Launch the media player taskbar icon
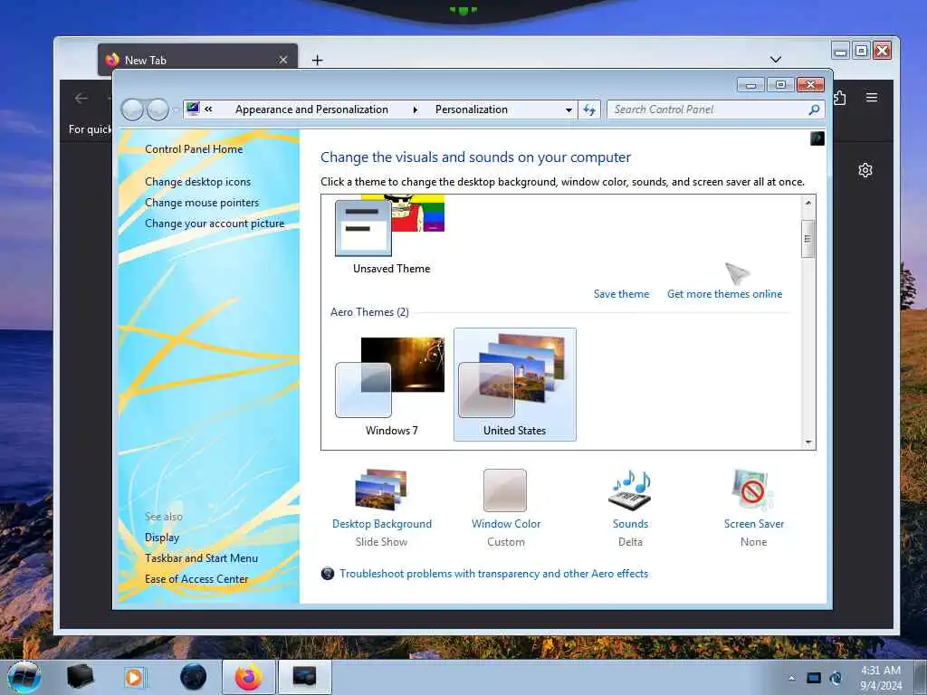Image resolution: width=927 pixels, height=695 pixels. pyautogui.click(x=134, y=677)
